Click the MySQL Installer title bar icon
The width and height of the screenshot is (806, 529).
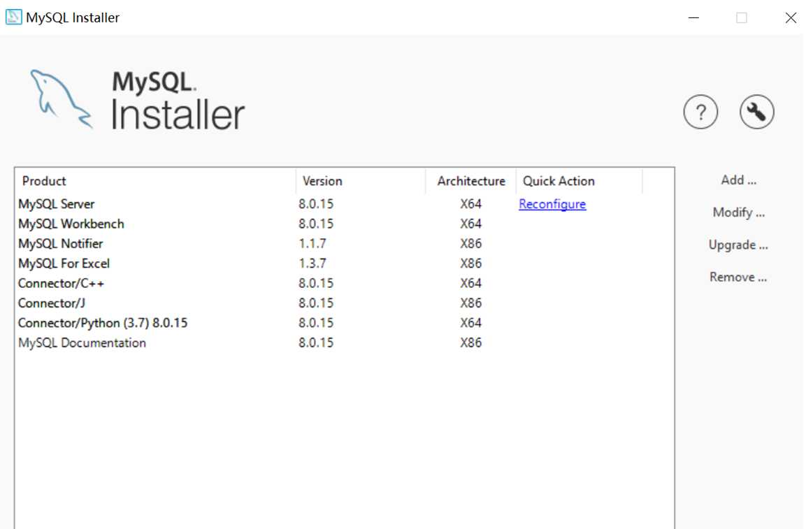[13, 17]
